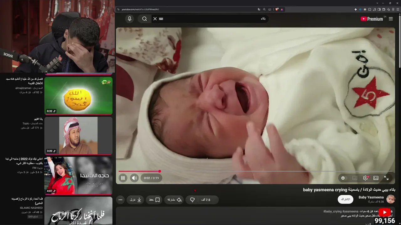Open site settings icon in address bar
401x225 pixels.
118,9
